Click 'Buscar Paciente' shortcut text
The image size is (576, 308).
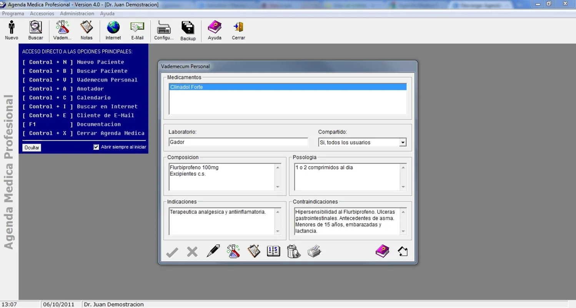(x=102, y=71)
